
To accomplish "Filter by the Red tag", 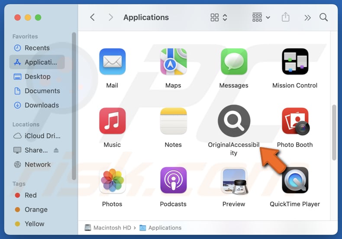I will (x=37, y=195).
